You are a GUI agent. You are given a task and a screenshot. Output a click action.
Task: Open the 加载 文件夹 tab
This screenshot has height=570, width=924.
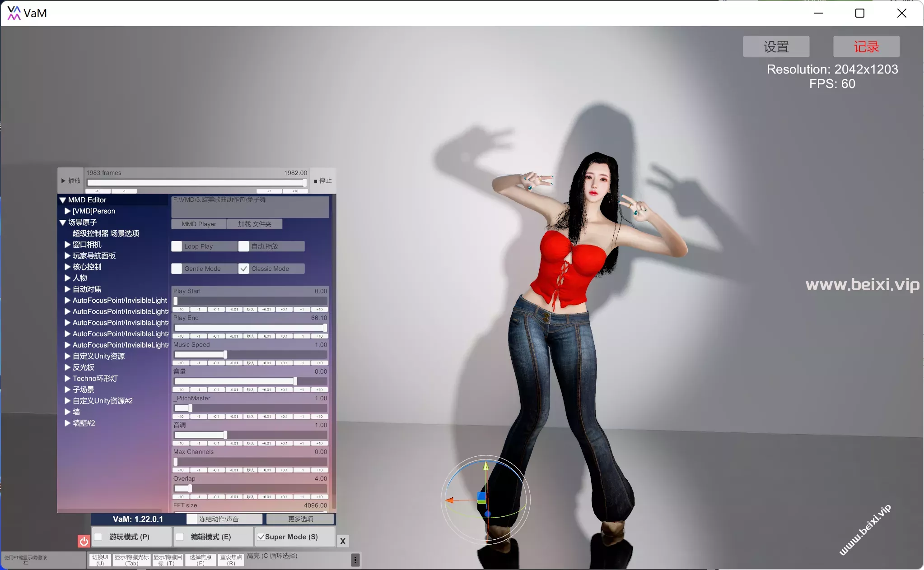[x=255, y=224]
